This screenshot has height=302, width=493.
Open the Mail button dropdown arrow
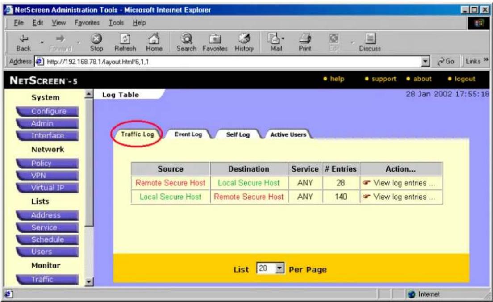coord(283,39)
